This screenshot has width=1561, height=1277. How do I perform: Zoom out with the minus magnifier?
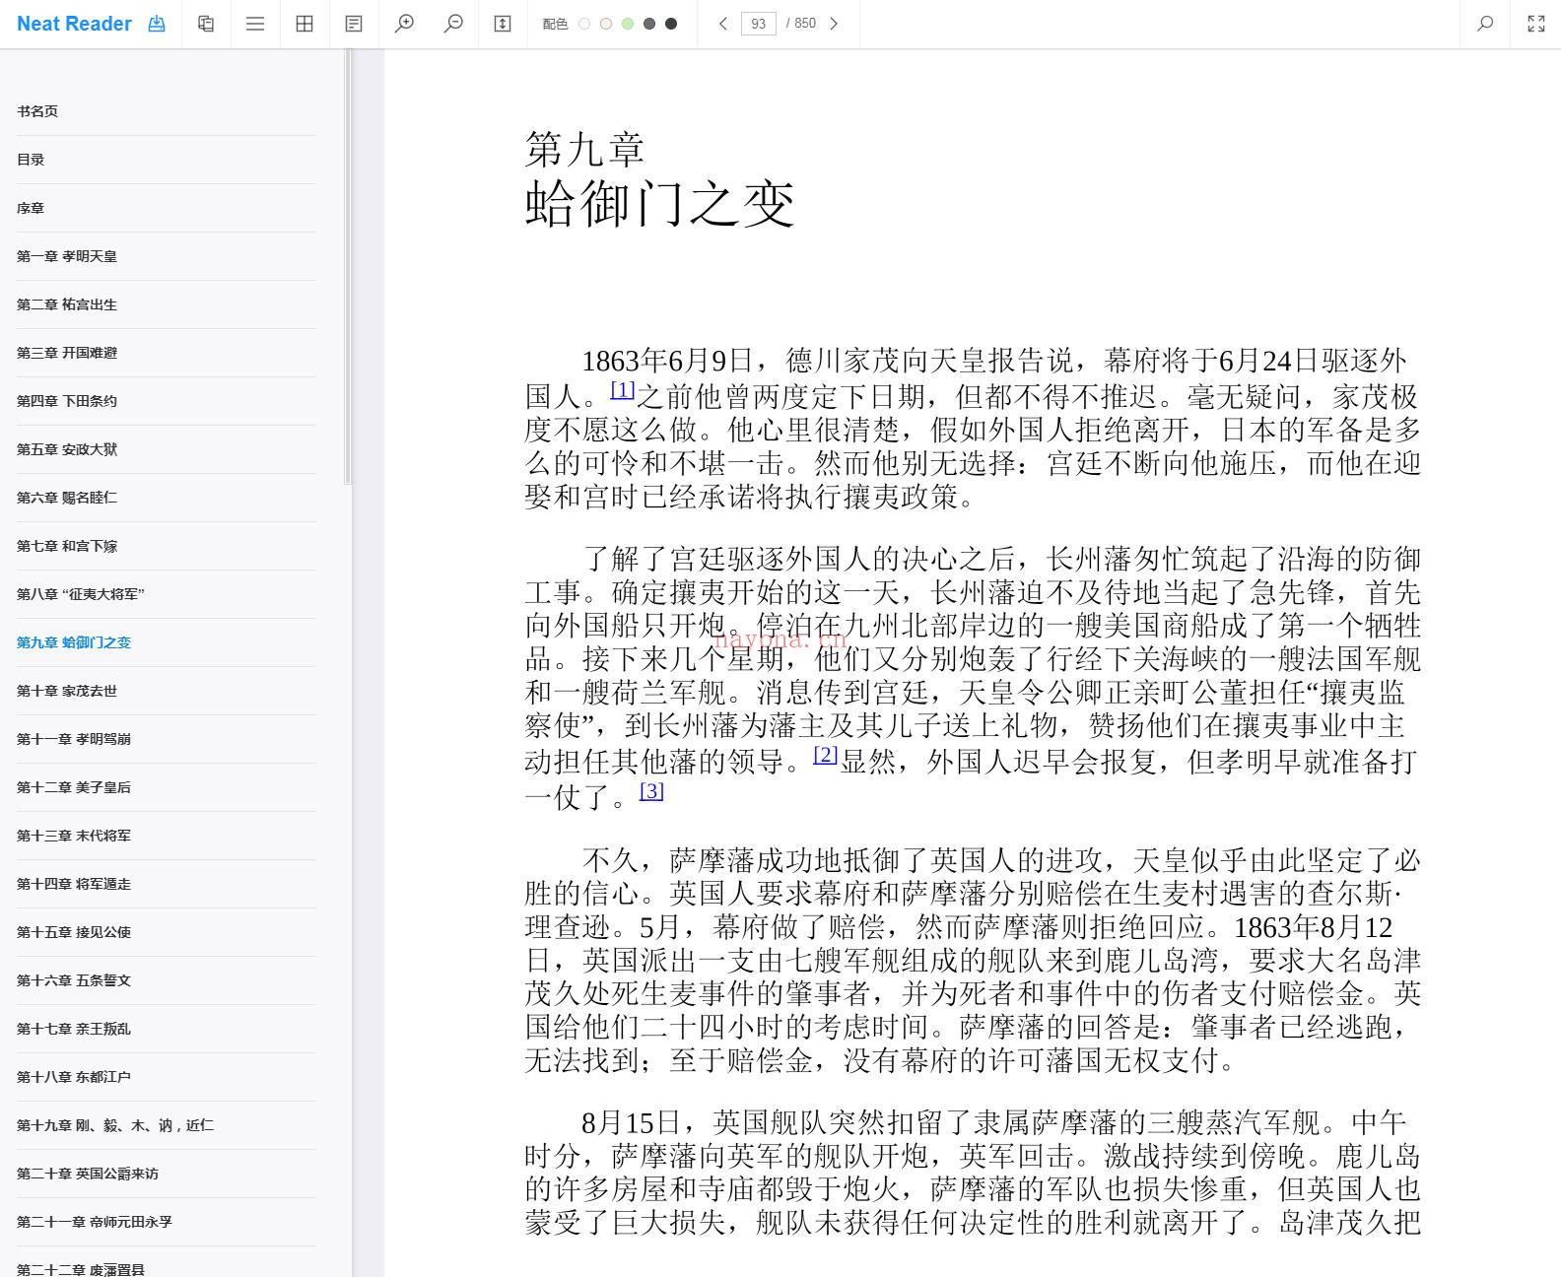(453, 24)
